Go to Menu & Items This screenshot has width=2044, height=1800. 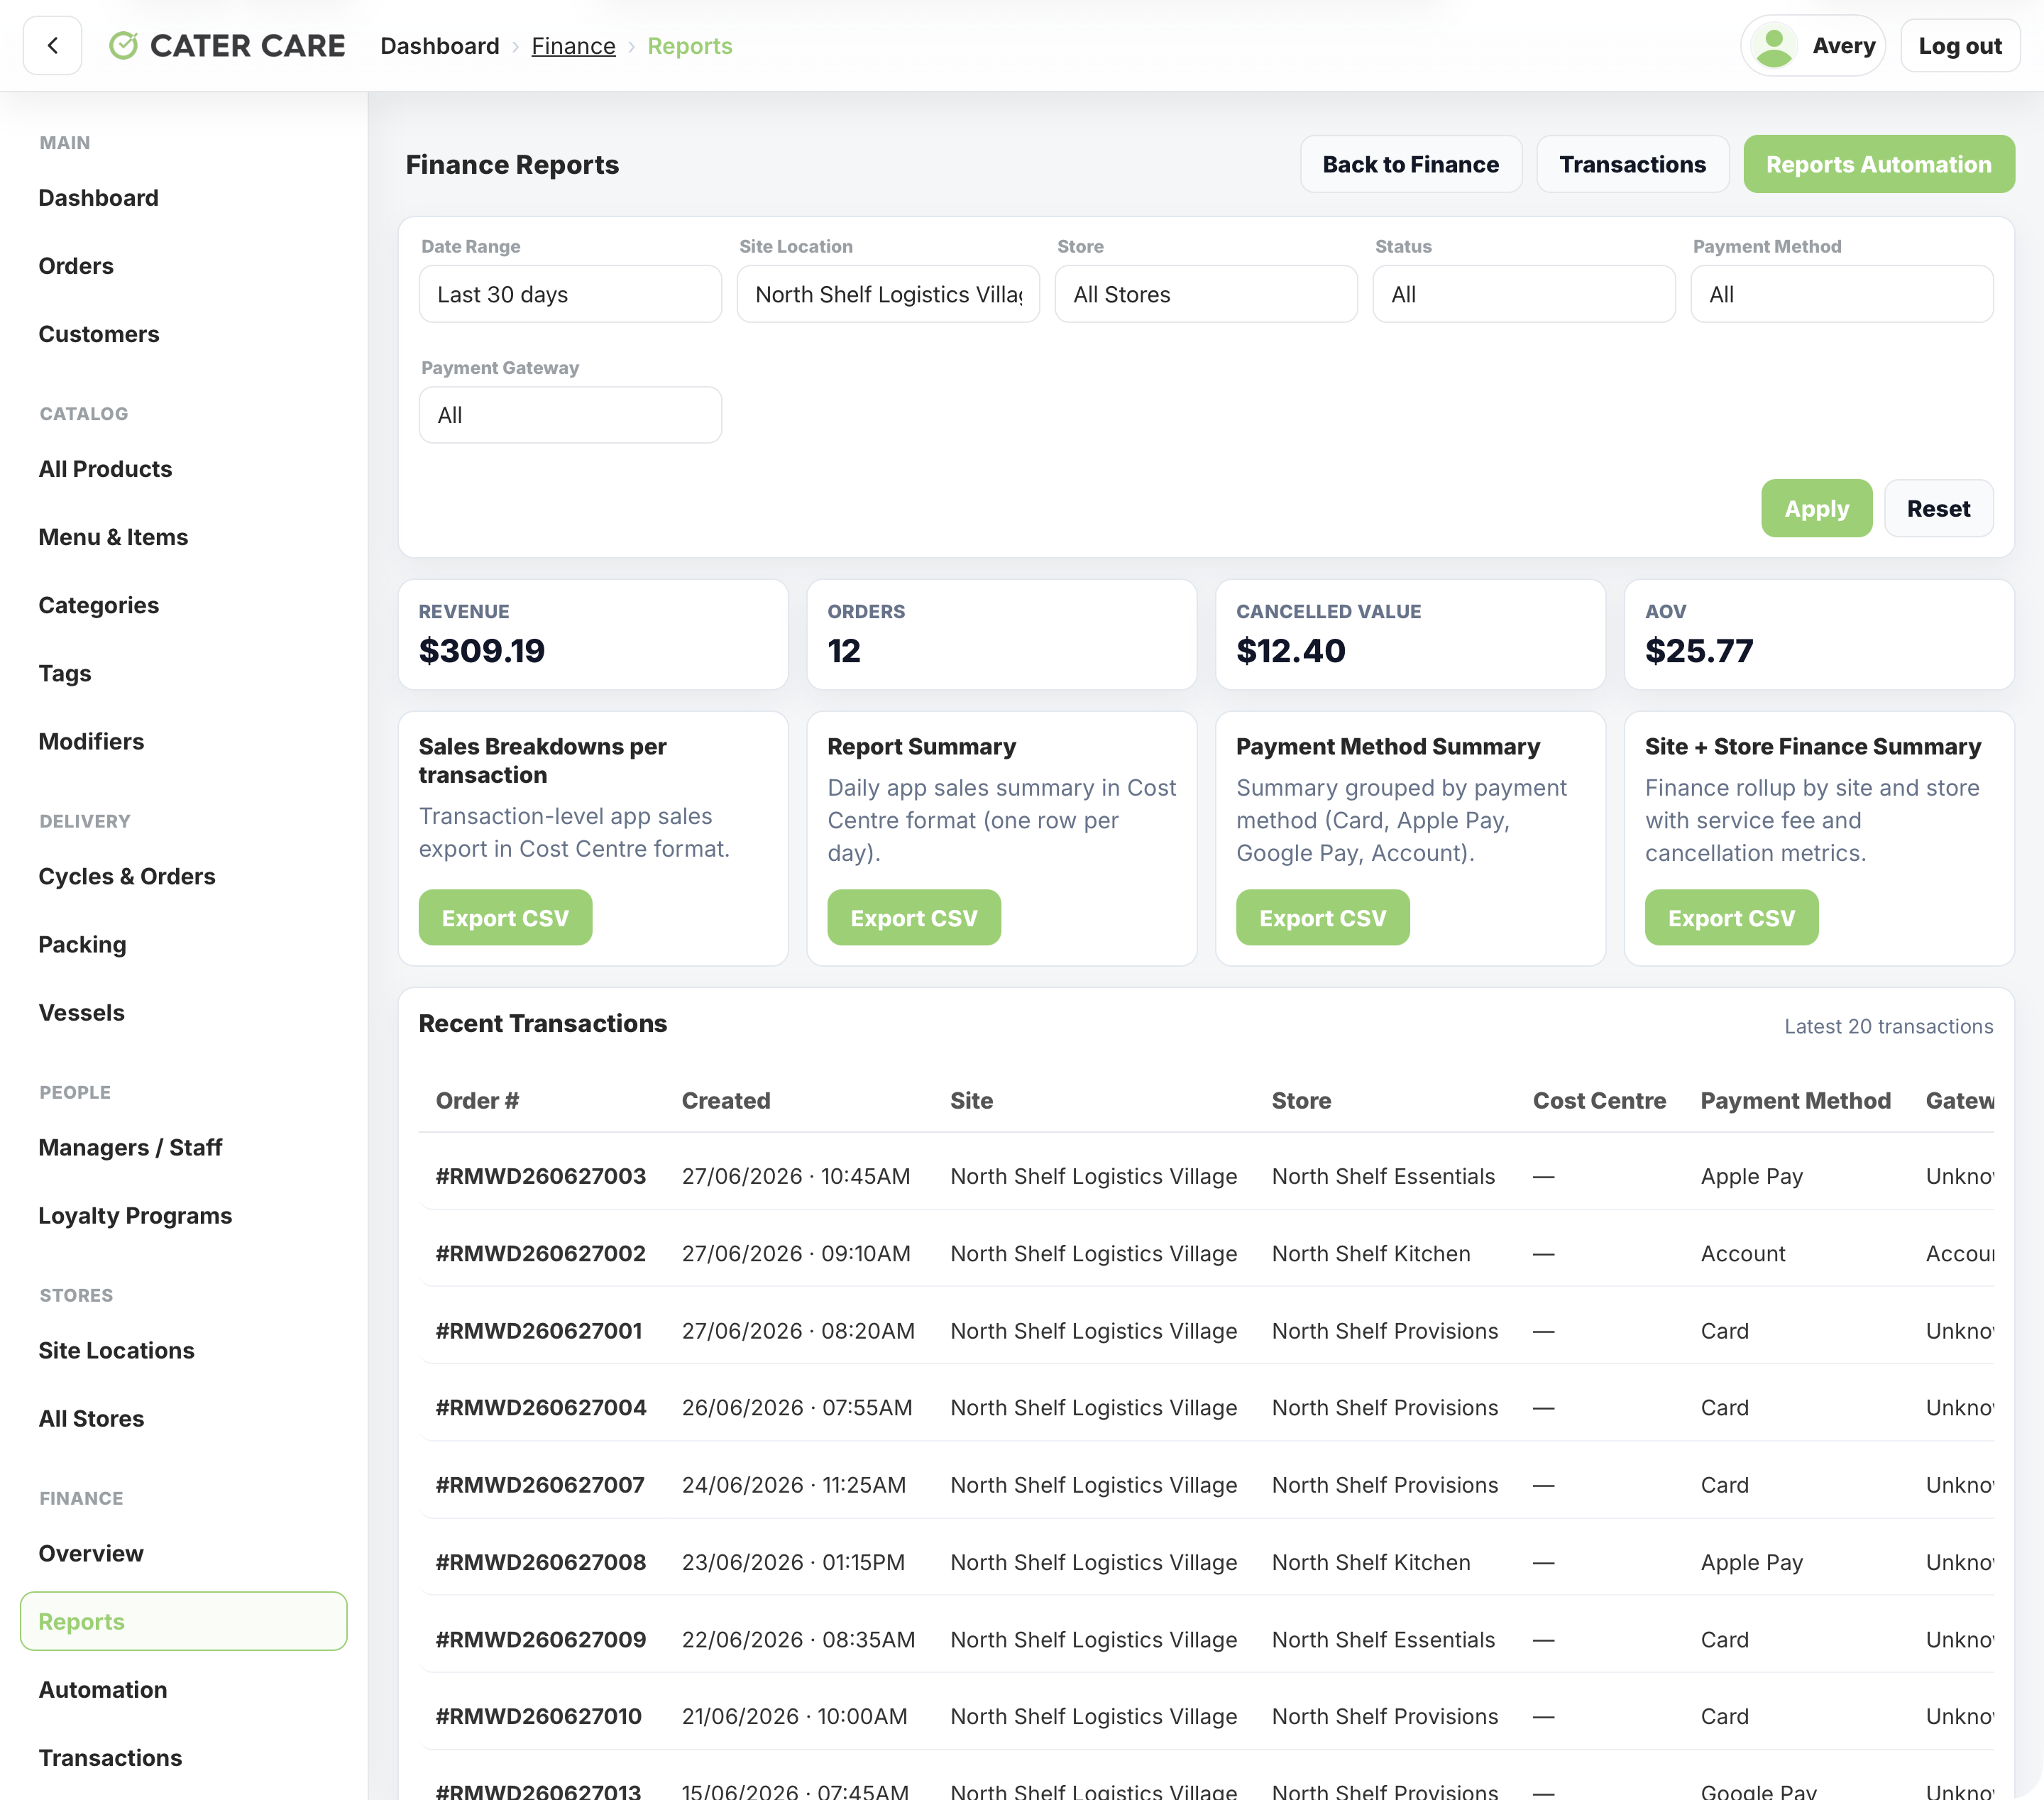pos(113,537)
